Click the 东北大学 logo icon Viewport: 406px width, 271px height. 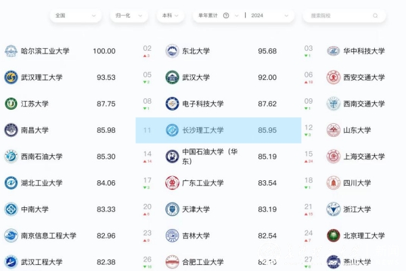(x=173, y=51)
